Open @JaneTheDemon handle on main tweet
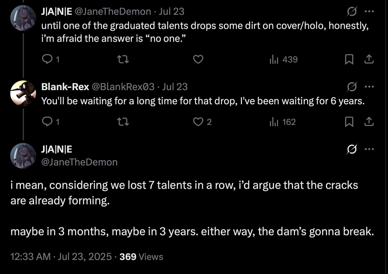The image size is (388, 274). [x=79, y=162]
